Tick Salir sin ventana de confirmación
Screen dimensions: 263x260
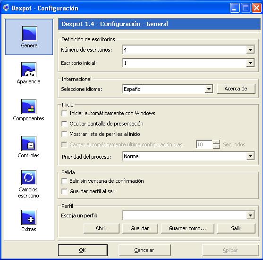click(x=64, y=181)
